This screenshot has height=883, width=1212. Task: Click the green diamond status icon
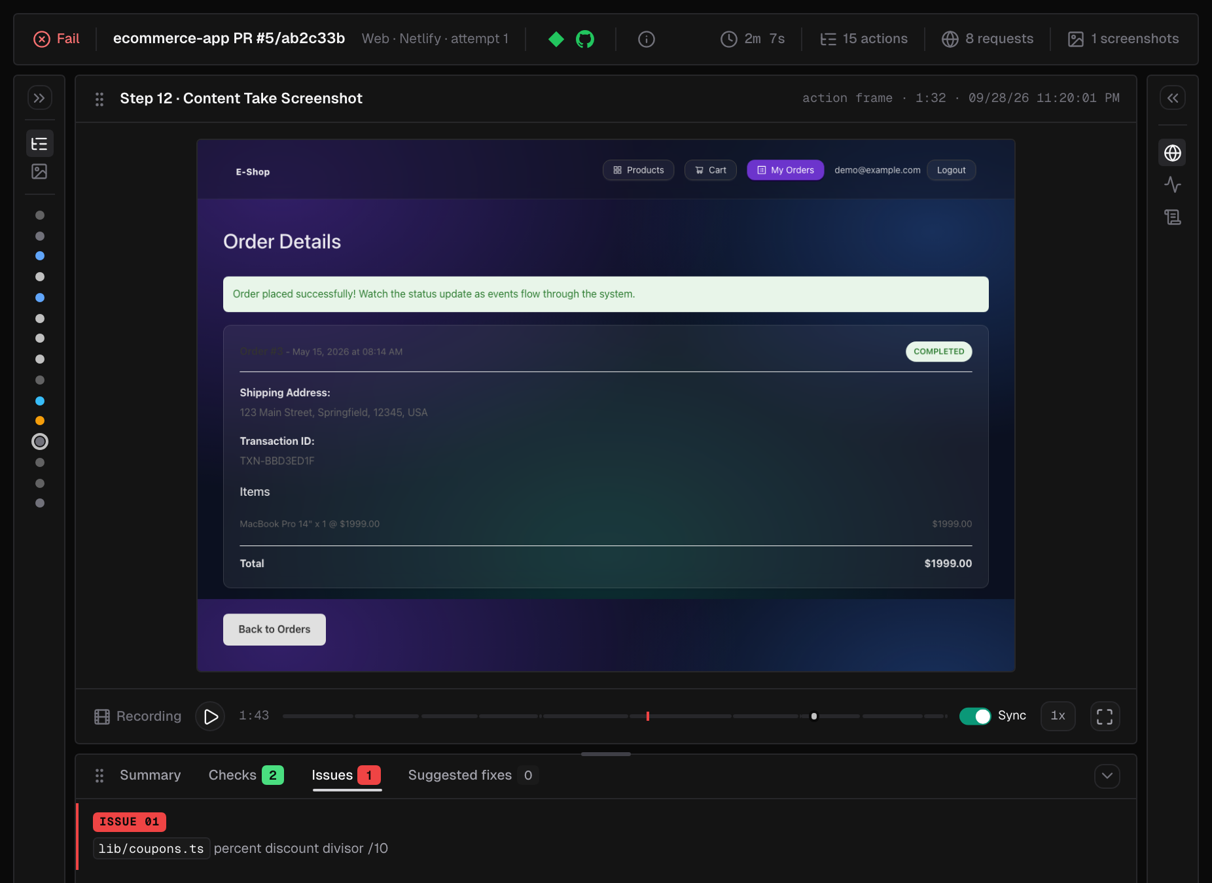coord(556,39)
